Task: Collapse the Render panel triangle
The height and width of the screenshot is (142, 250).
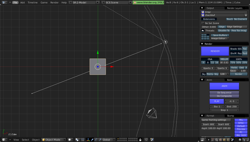Action: coord(202,44)
